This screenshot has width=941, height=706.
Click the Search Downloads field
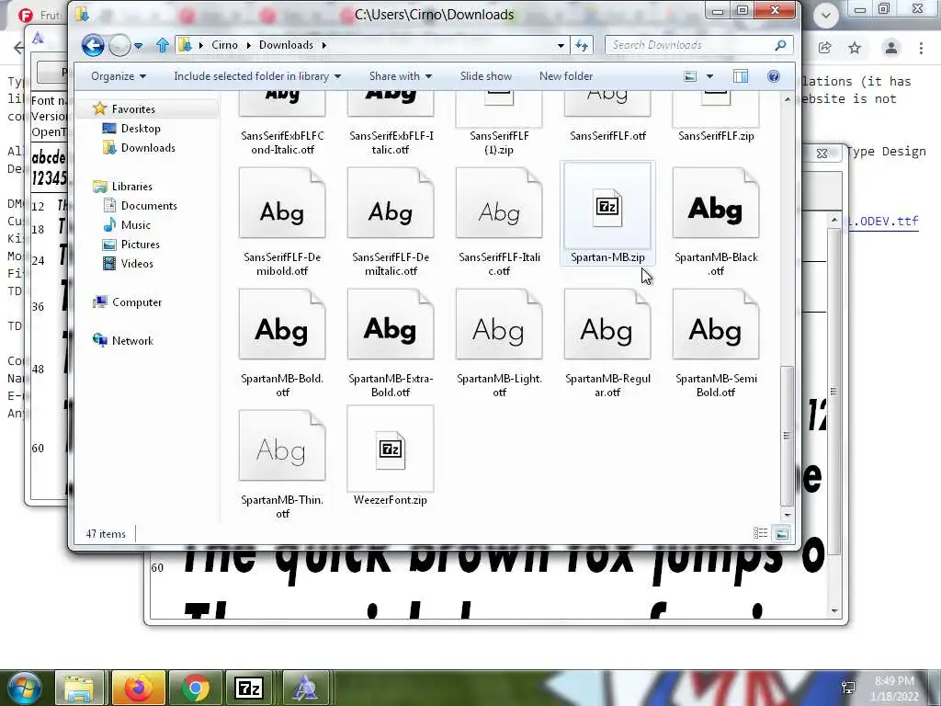pos(699,45)
